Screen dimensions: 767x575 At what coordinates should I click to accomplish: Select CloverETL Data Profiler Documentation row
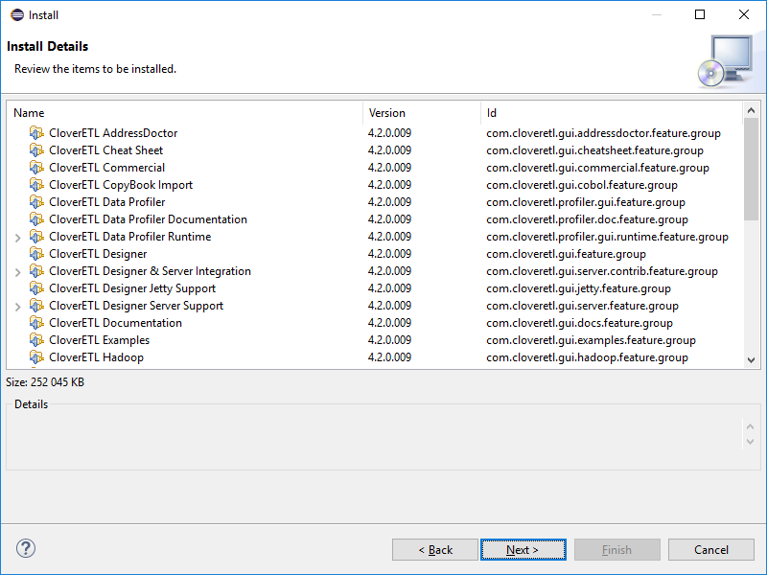coord(375,219)
